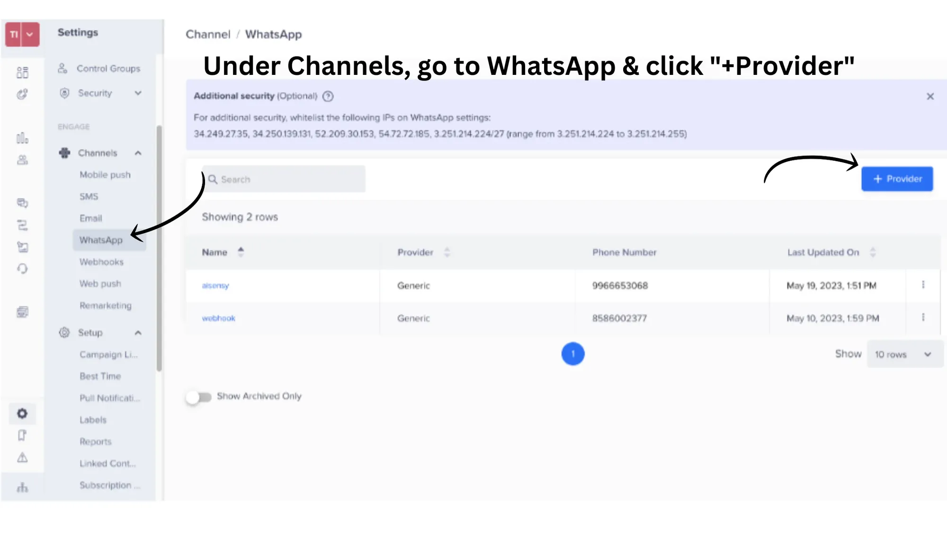Click the warning triangle icon
This screenshot has height=533, width=947.
coord(22,458)
